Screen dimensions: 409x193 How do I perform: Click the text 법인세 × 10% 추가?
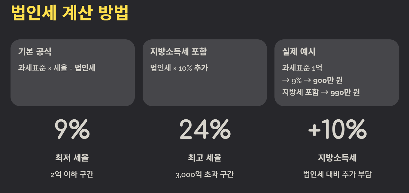click(x=179, y=68)
